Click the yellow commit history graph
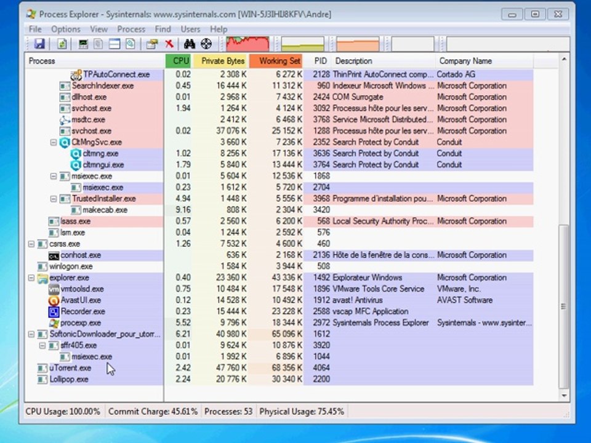 pos(303,44)
